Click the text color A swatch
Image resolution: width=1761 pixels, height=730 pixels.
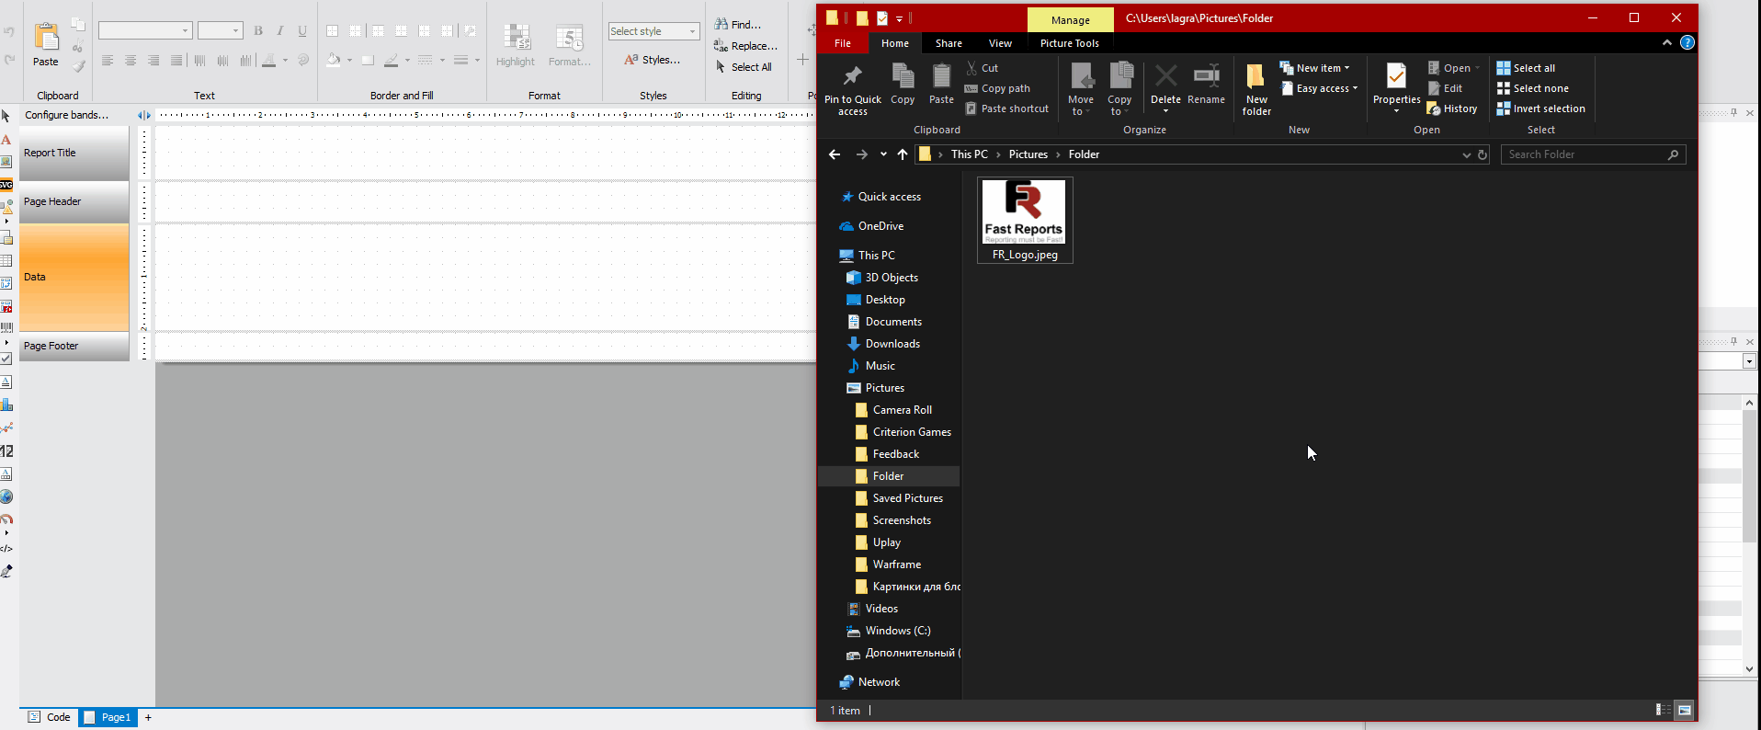268,61
